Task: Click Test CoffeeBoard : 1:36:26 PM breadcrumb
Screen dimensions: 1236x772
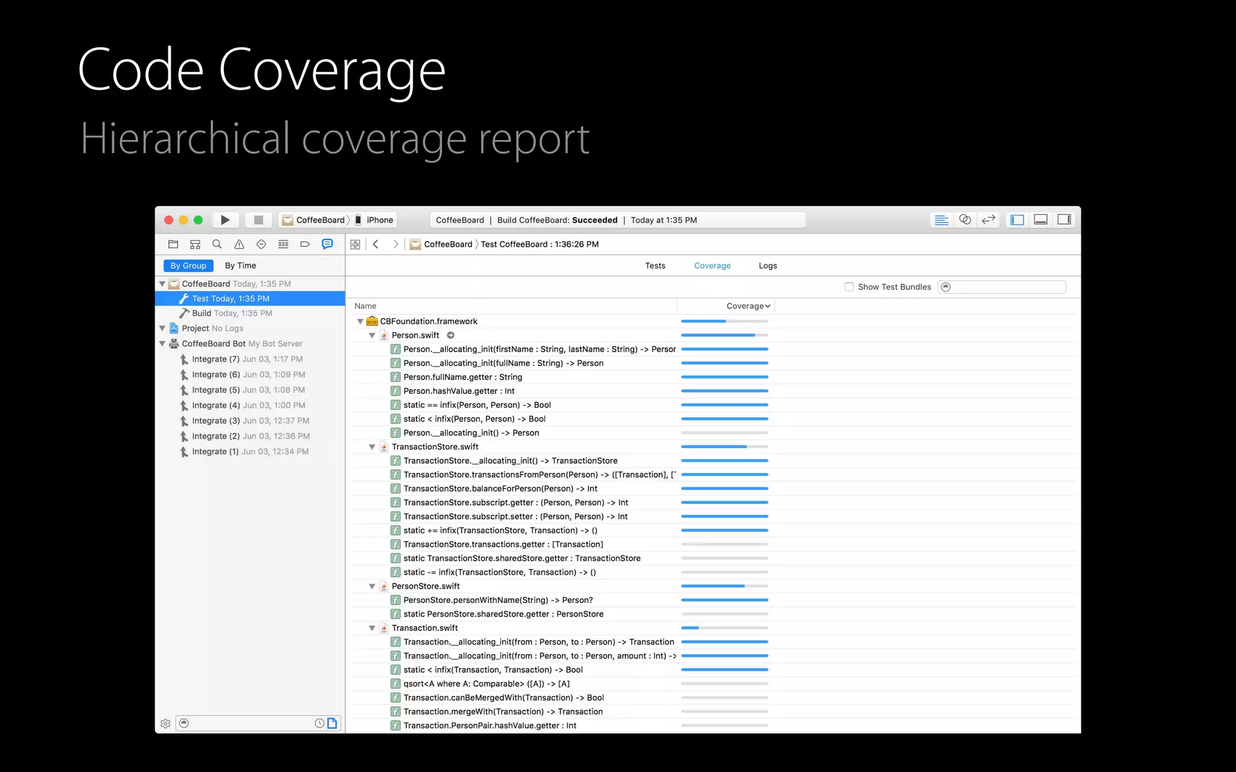Action: tap(540, 244)
